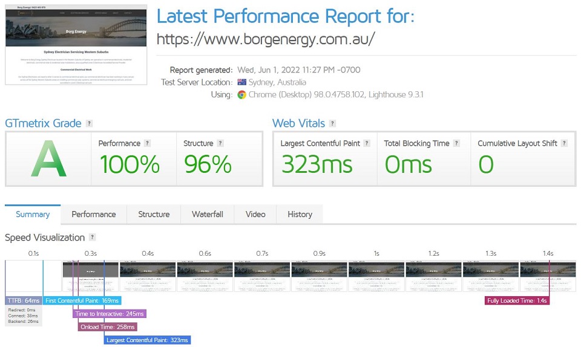581x347 pixels.
Task: Click the Cumulative Layout Shift value 0
Action: point(486,164)
